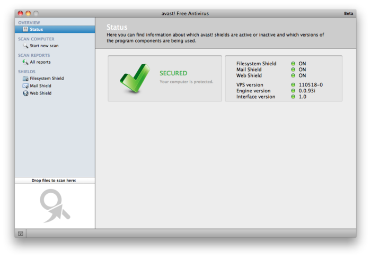Click the Mail Shield icon

(x=25, y=86)
